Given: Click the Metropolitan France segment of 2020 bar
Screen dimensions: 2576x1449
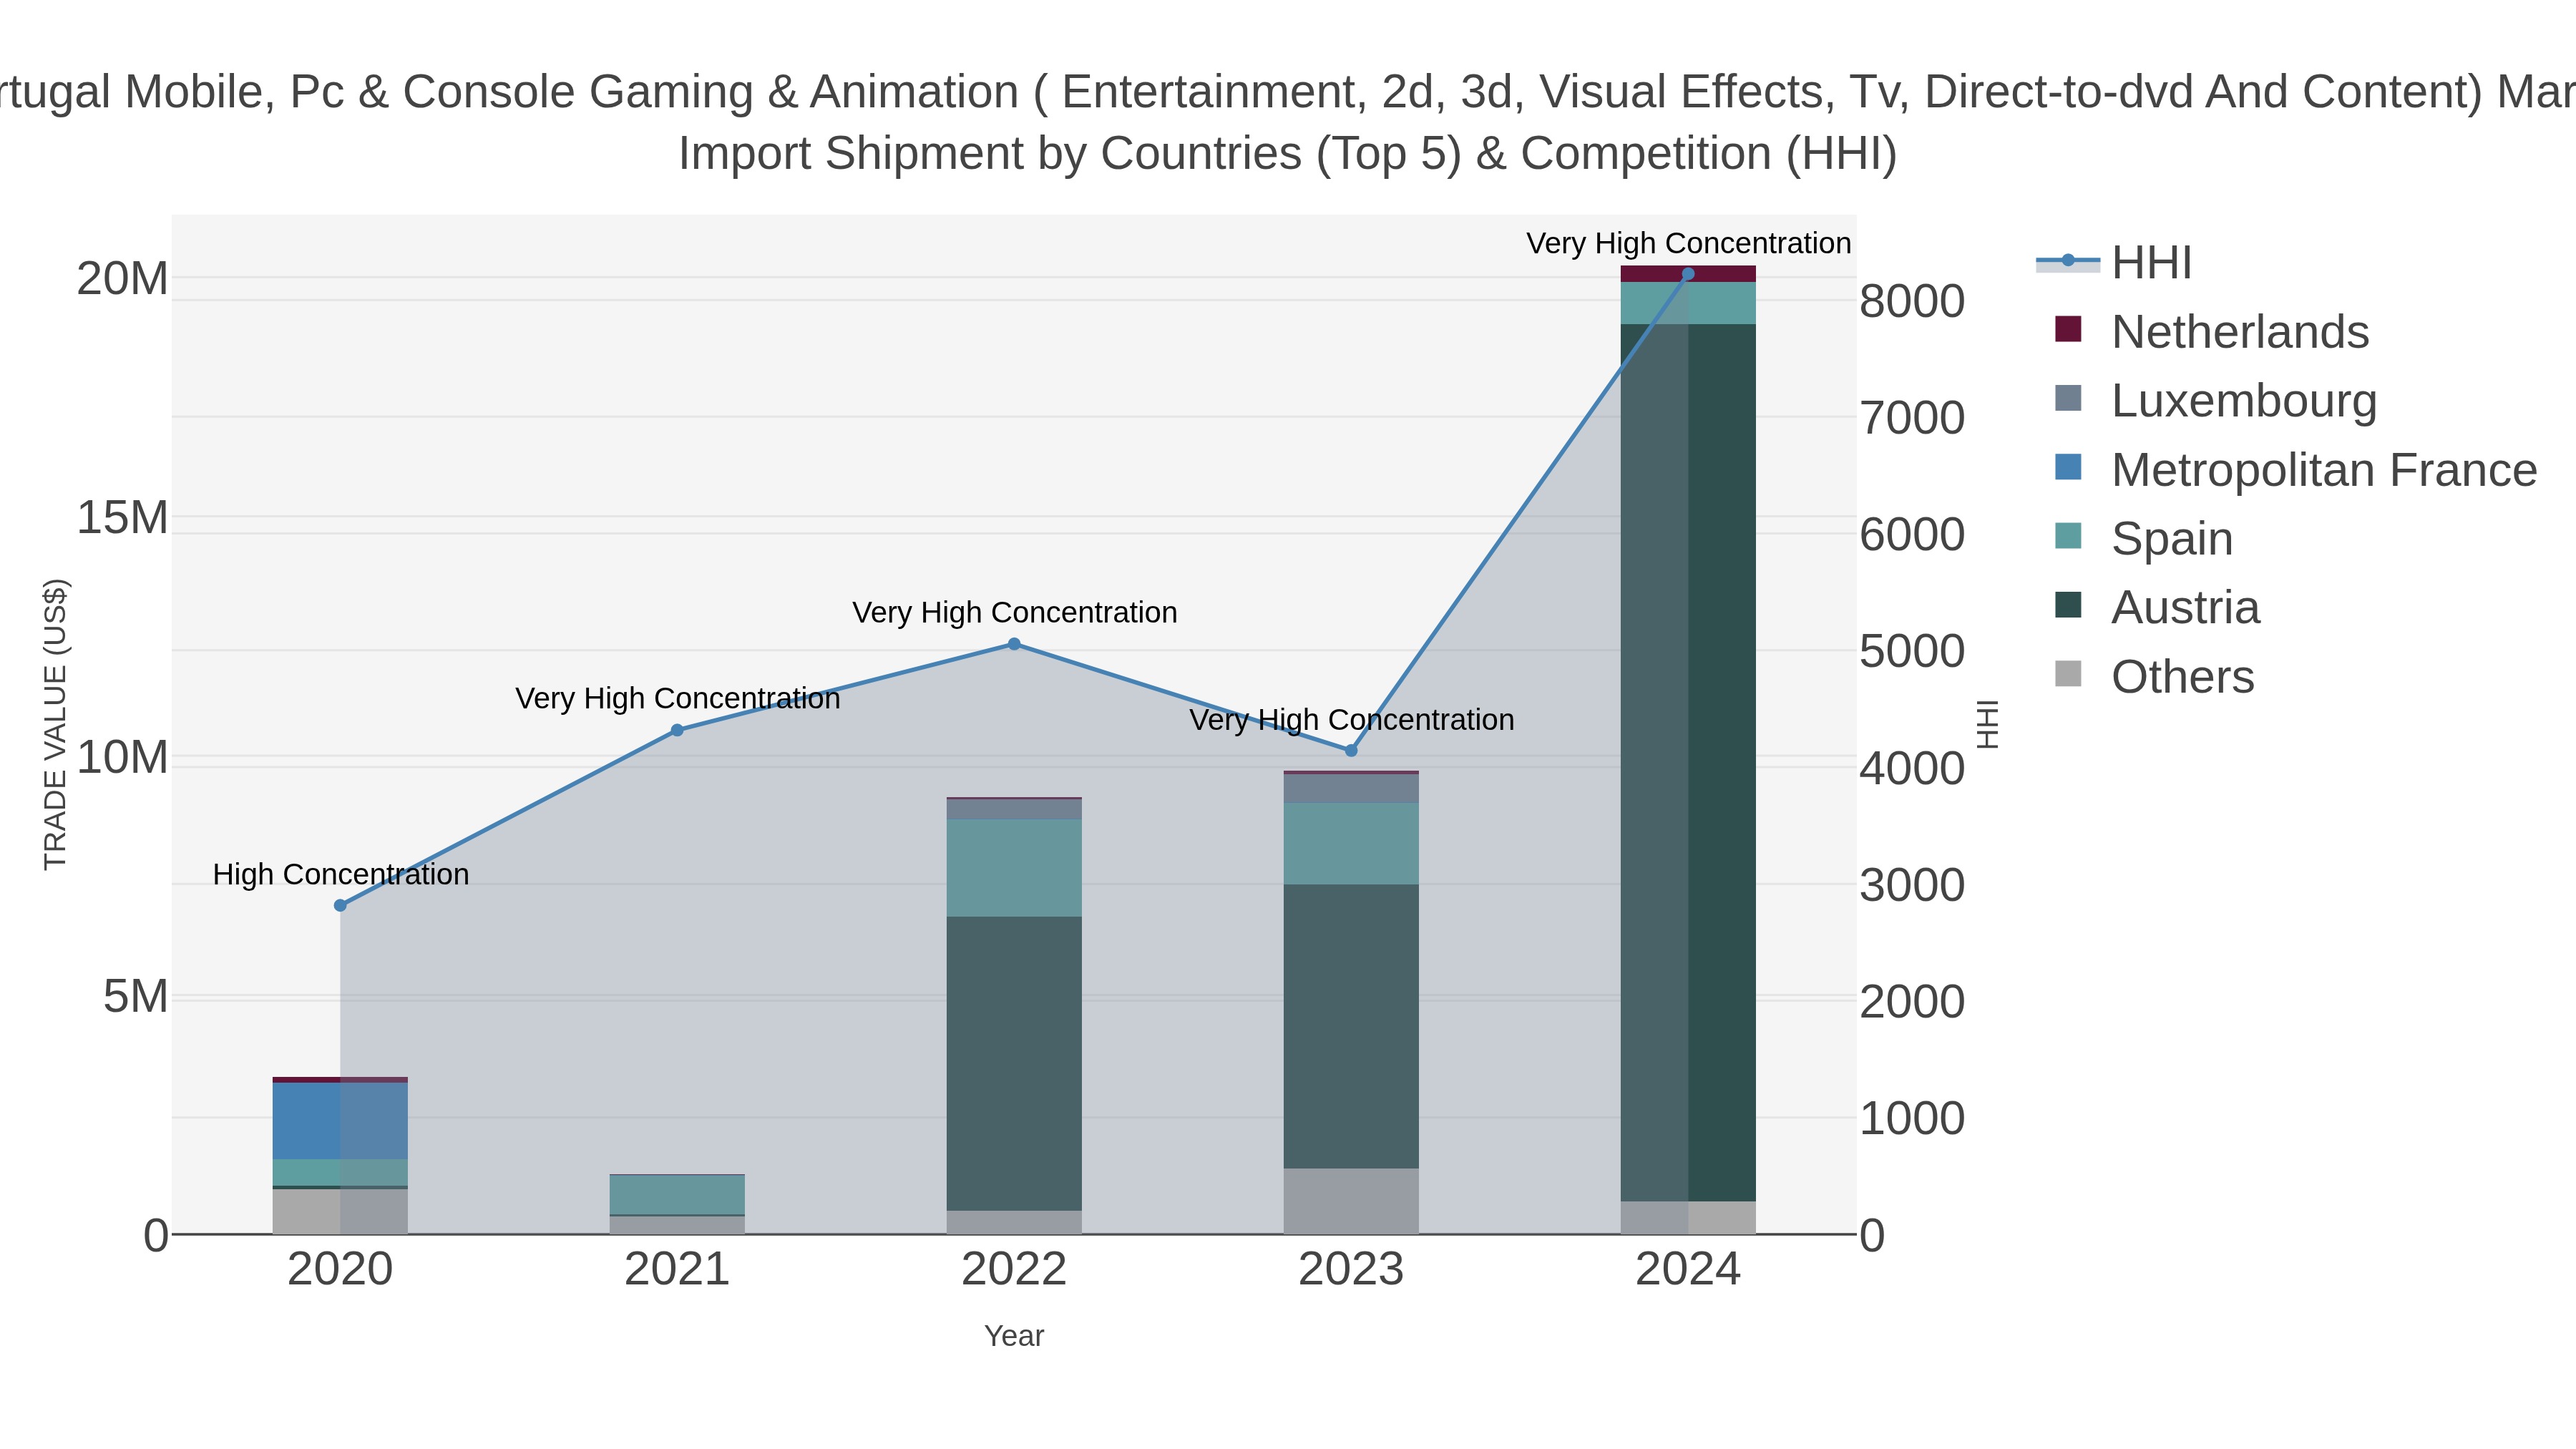Looking at the screenshot, I should 340,1120.
